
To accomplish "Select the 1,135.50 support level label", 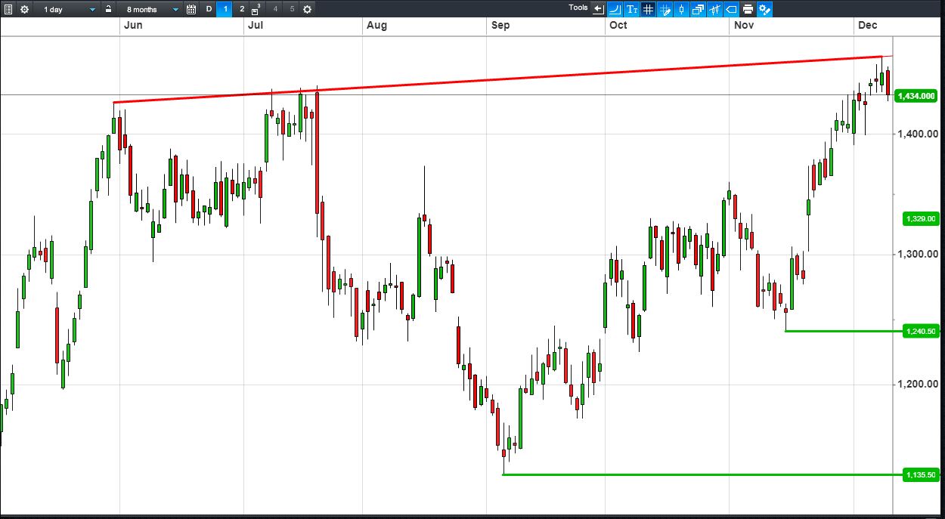I will pos(921,475).
